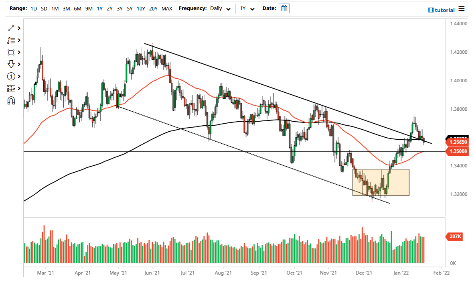Select the 5D range
474x283 pixels.
(x=44, y=8)
